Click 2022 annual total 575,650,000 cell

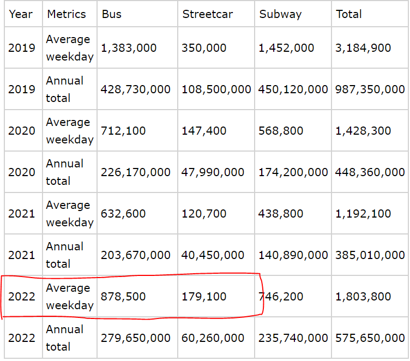pyautogui.click(x=370, y=338)
